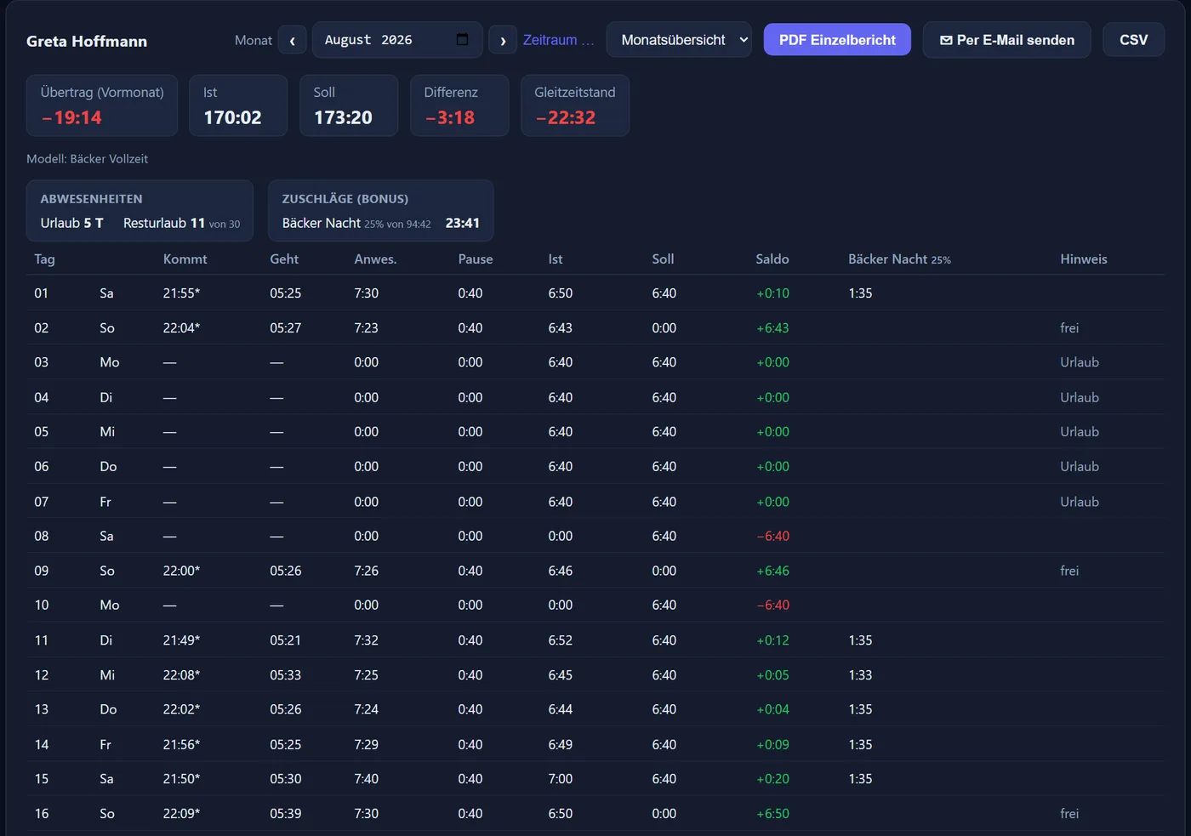Click the Greta Hoffmann employee name
The image size is (1191, 836).
(87, 41)
